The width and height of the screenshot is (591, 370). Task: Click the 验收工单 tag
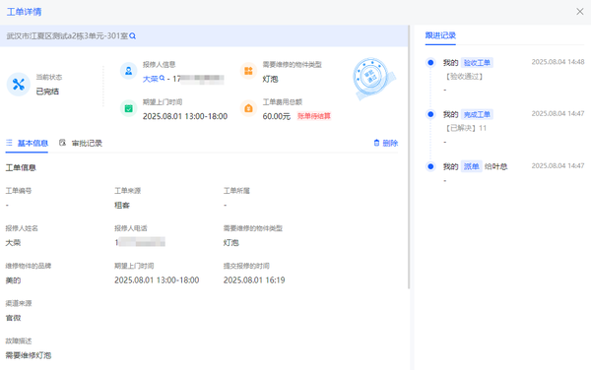(477, 63)
